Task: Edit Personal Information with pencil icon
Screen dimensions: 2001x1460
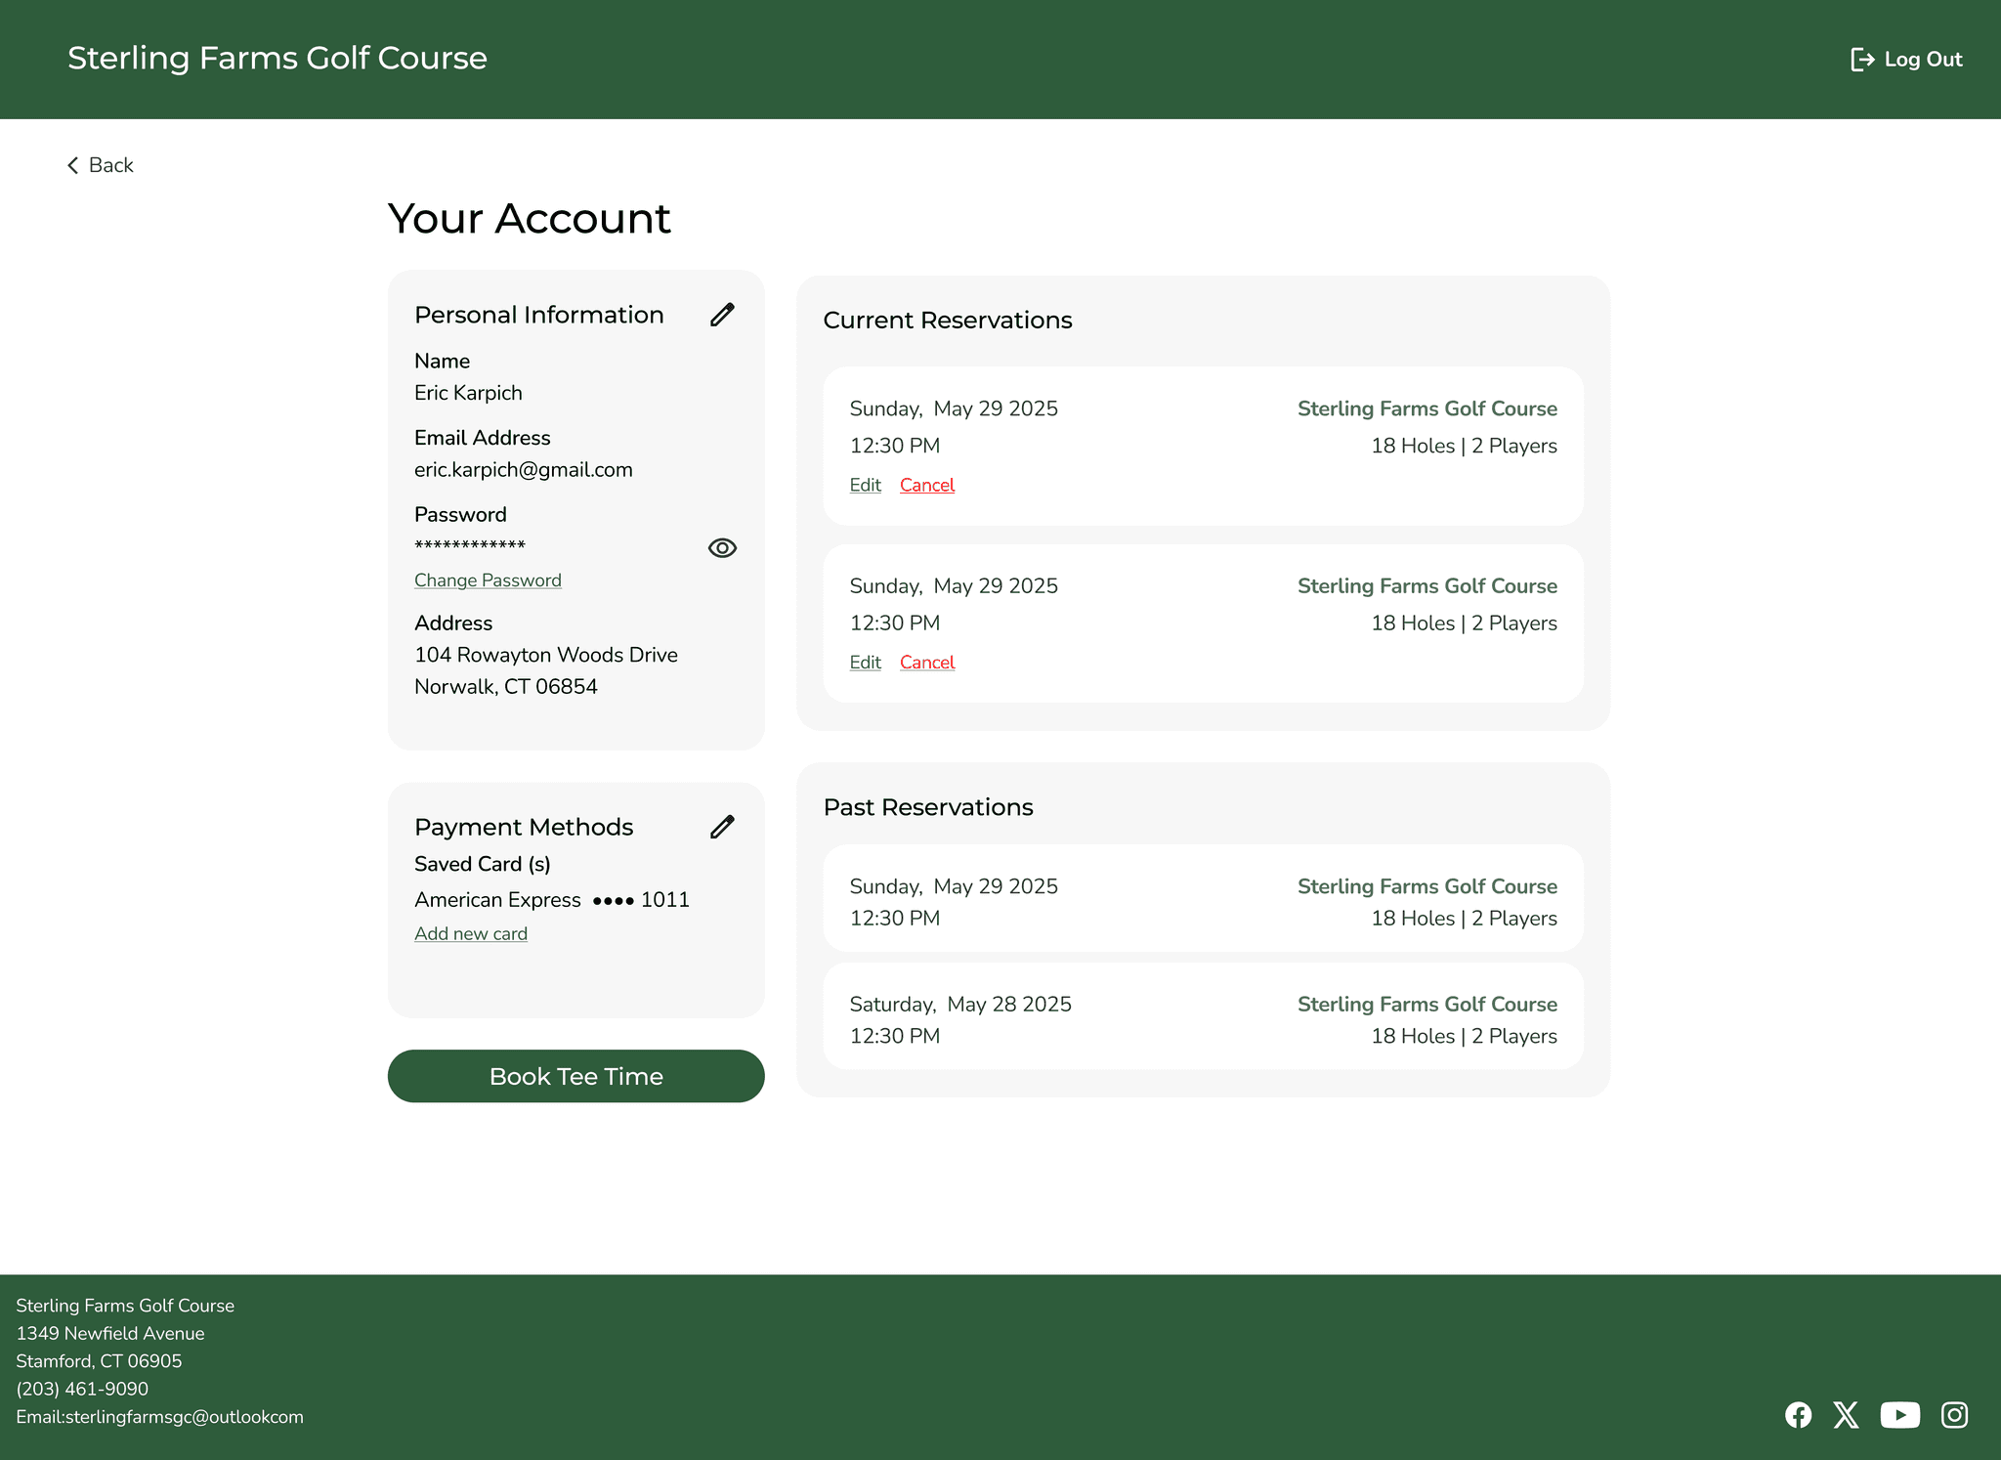Action: click(722, 315)
